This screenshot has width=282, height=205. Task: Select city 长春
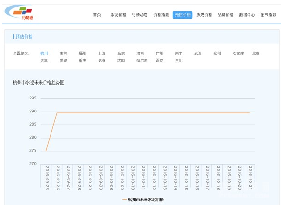click(x=102, y=60)
